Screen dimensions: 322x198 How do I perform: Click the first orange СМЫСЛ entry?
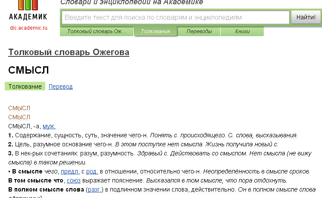19,108
